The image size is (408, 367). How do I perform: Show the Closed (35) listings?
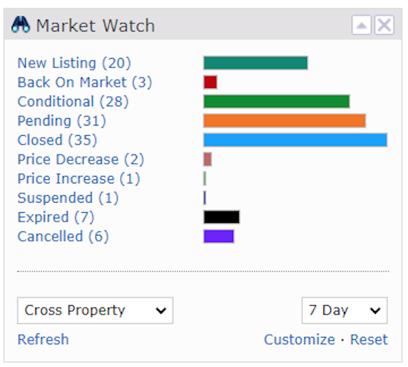(x=57, y=141)
